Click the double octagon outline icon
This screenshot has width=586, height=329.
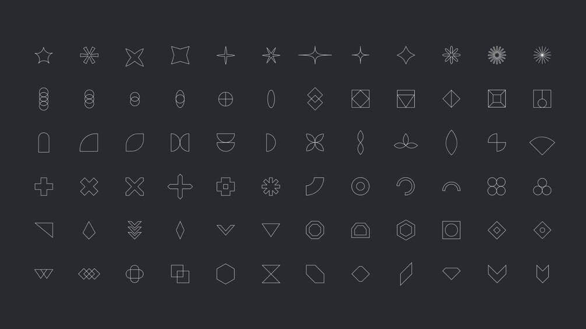[315, 230]
